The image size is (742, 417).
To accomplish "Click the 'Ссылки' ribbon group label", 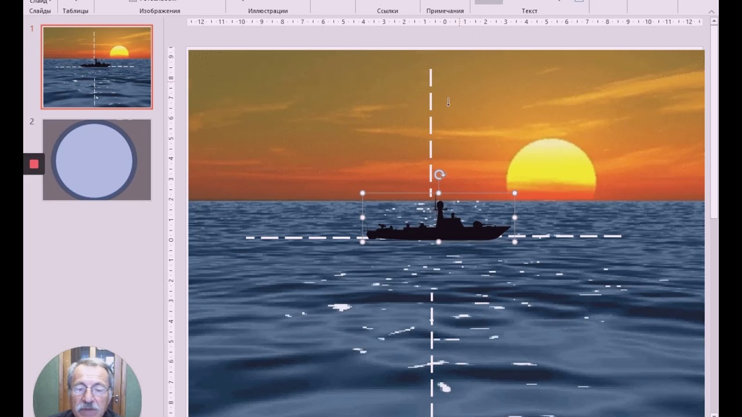I will click(388, 11).
